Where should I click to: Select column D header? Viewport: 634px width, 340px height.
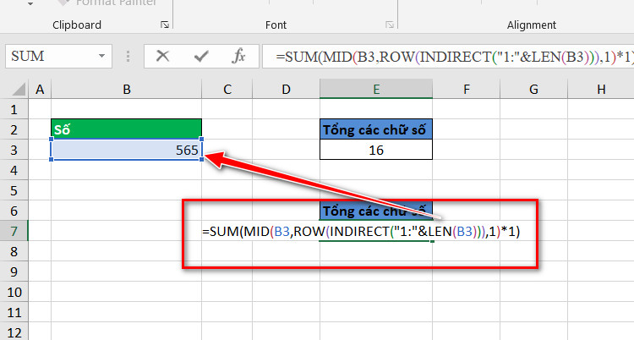(286, 90)
